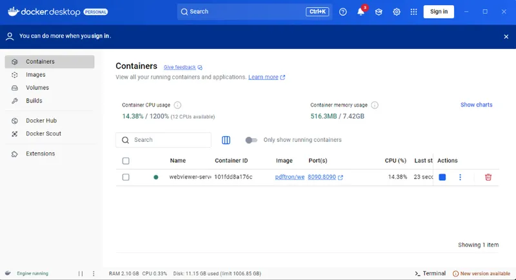Go to the Volumes section
Viewport: 516px width, 280px height.
pyautogui.click(x=50, y=88)
